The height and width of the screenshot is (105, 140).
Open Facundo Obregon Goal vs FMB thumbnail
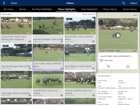tap(16, 52)
